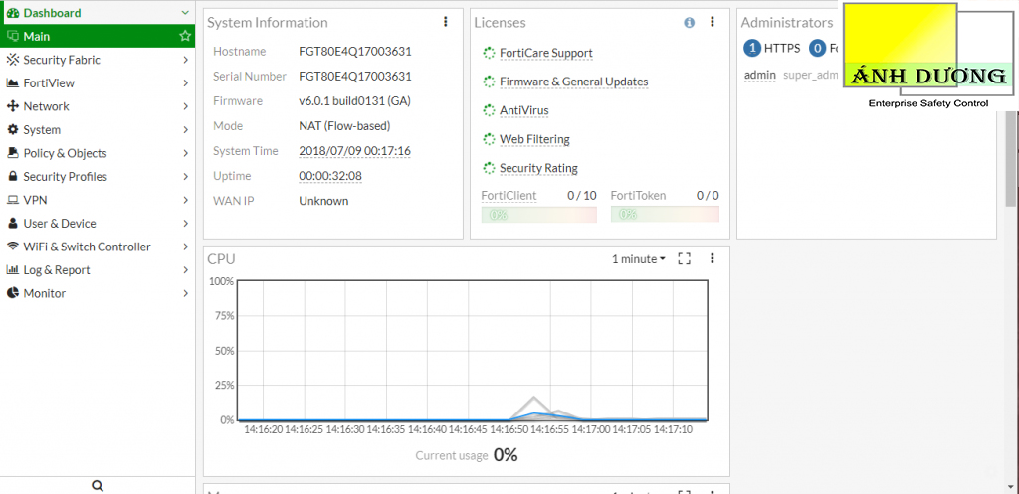Click System Time 2018/07/09 00:17:16

tap(354, 151)
